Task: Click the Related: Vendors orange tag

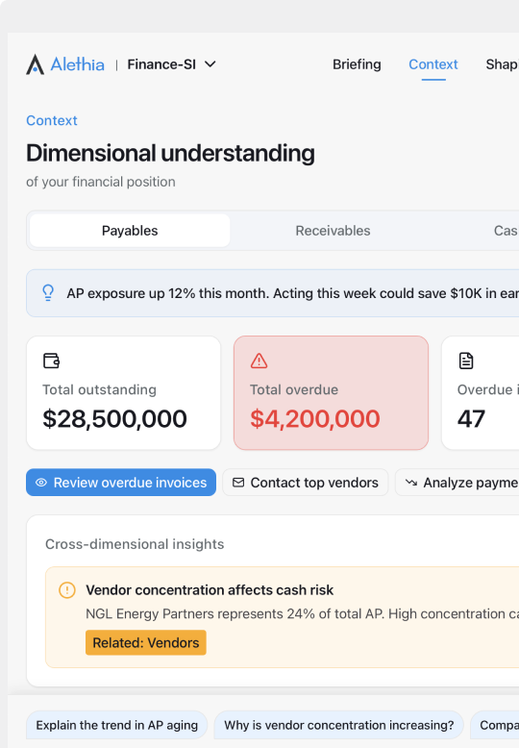Action: pos(146,642)
